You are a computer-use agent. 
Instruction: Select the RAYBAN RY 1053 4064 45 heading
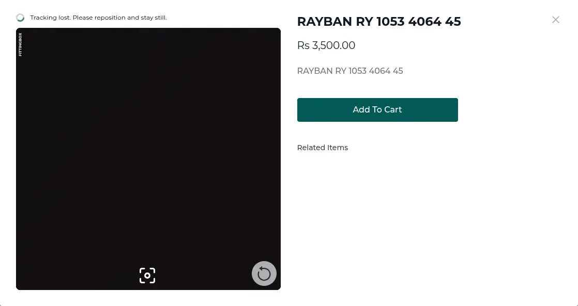click(x=379, y=22)
